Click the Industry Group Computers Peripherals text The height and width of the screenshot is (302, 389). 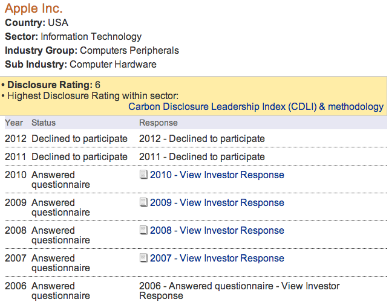click(129, 51)
